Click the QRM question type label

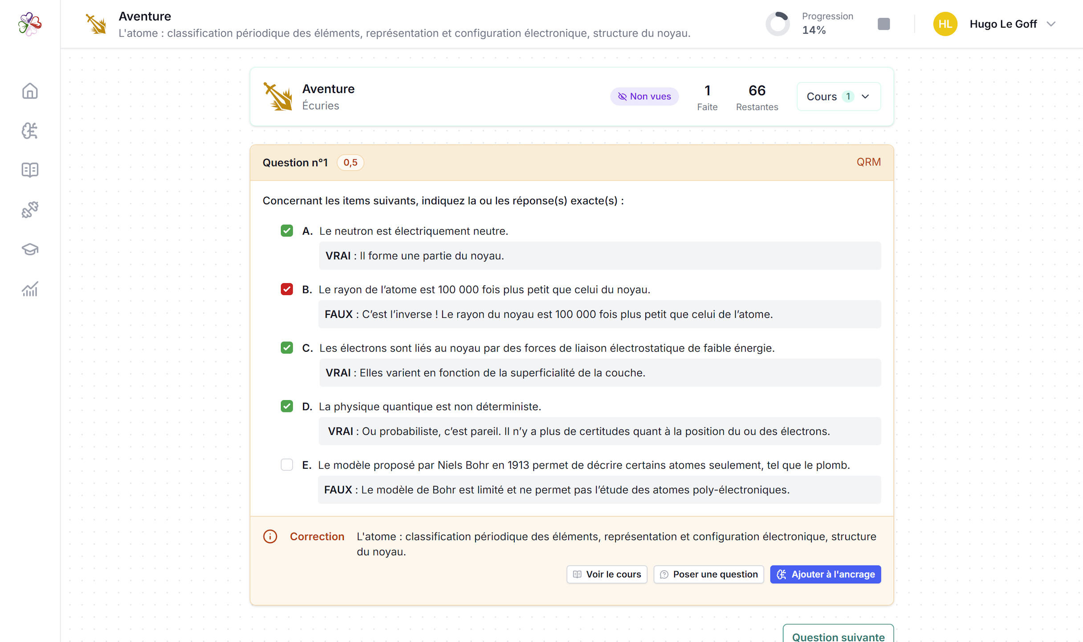coord(868,162)
